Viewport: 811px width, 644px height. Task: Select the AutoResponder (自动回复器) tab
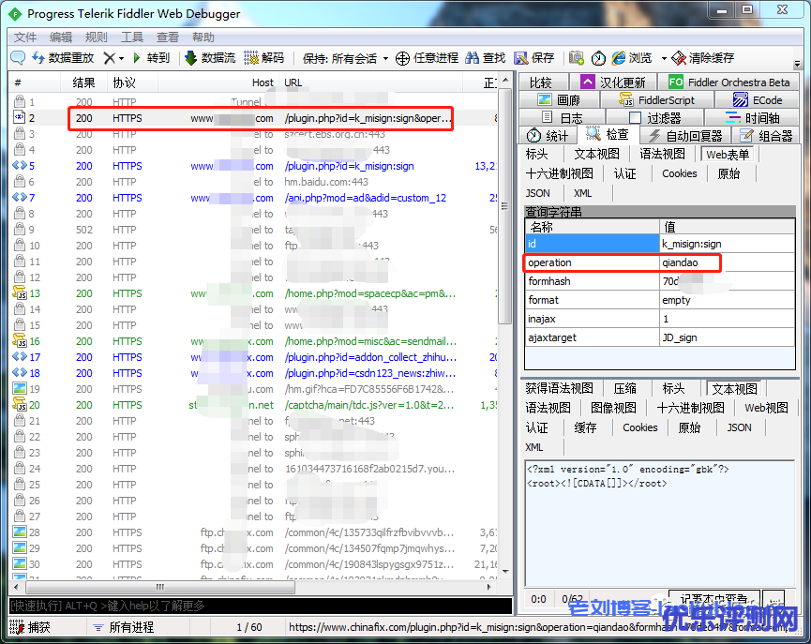[687, 136]
